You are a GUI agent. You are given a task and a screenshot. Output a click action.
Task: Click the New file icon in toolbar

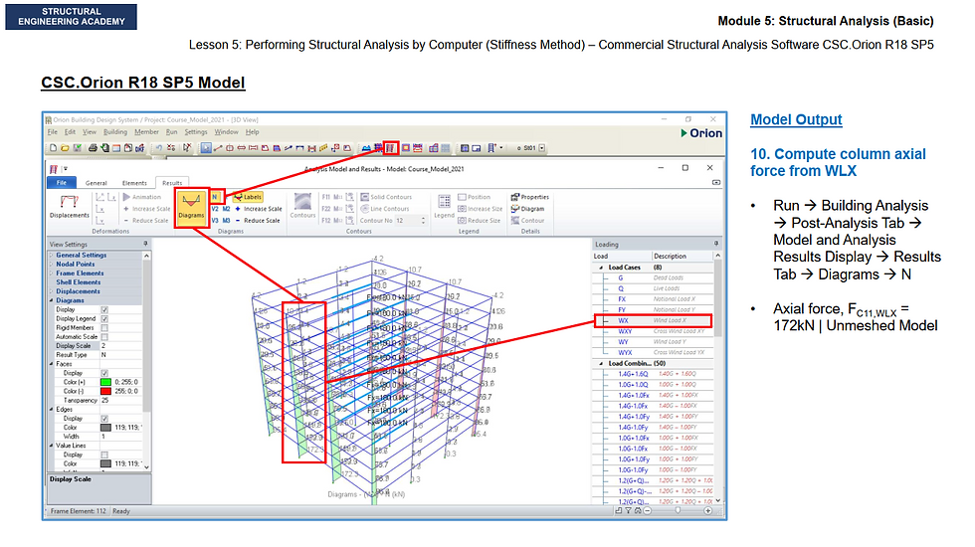[x=54, y=148]
